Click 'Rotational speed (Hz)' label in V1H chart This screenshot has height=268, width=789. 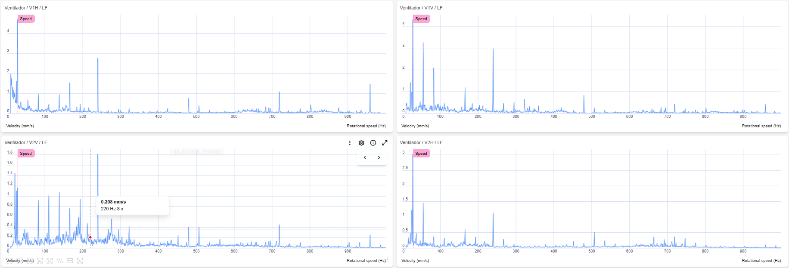366,126
